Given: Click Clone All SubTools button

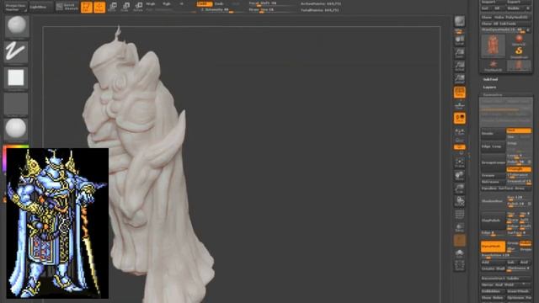Looking at the screenshot, I should [506, 24].
